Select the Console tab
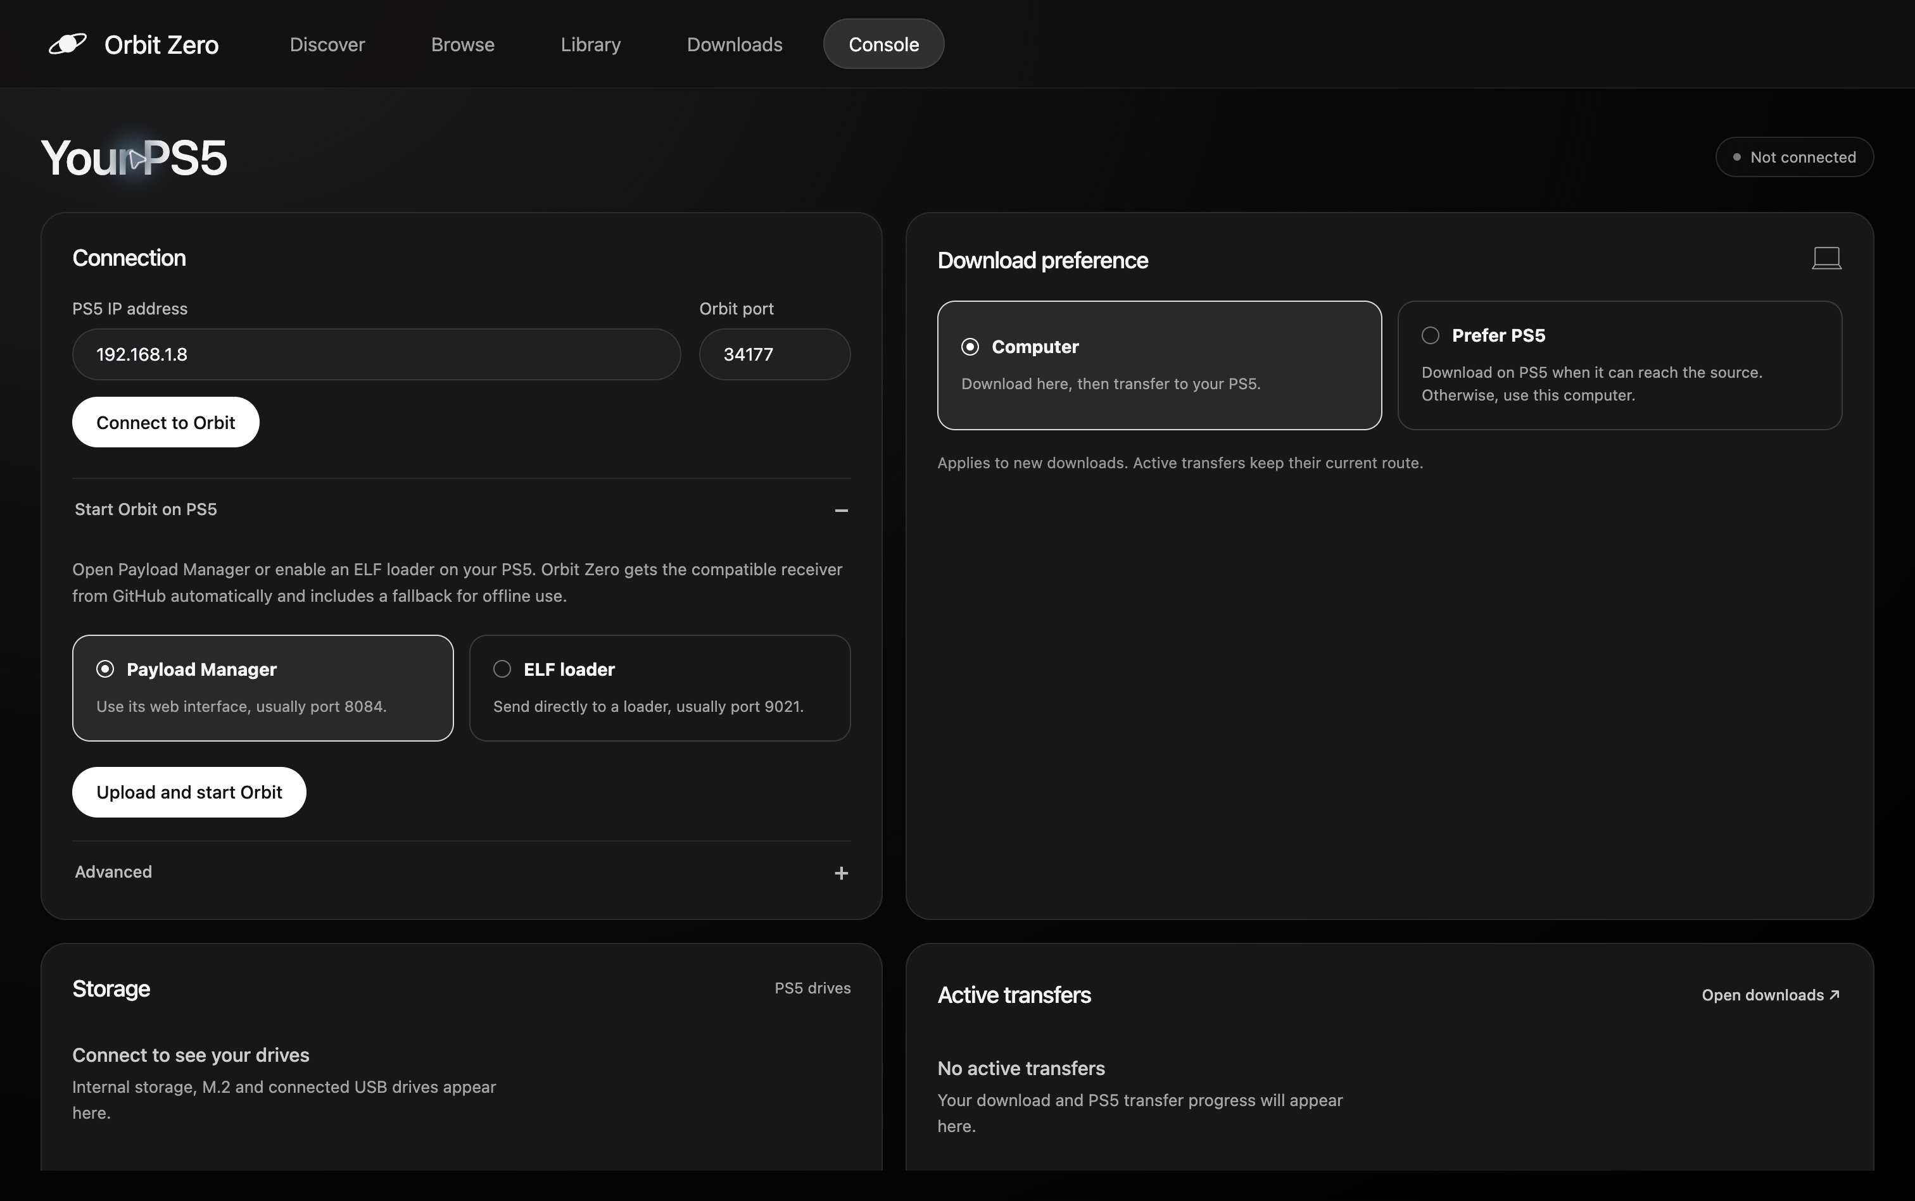Viewport: 1915px width, 1201px height. pos(883,44)
